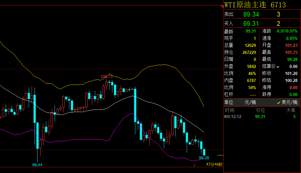The width and height of the screenshot is (301, 173).
Task: Click the 跌停 value 0.00
Action: pyautogui.click(x=293, y=94)
